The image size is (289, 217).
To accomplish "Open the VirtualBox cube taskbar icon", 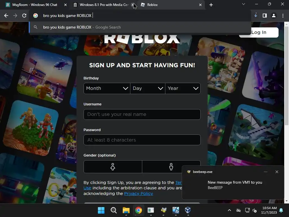I will (188, 210).
